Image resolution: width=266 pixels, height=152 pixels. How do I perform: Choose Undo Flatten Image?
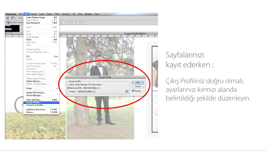click(41, 17)
